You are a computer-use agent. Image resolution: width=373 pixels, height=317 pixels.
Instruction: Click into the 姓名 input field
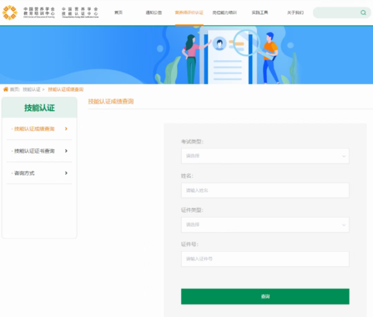pos(264,190)
